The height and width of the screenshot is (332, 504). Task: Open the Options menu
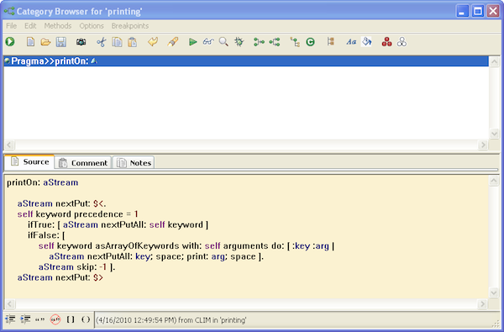(x=92, y=26)
